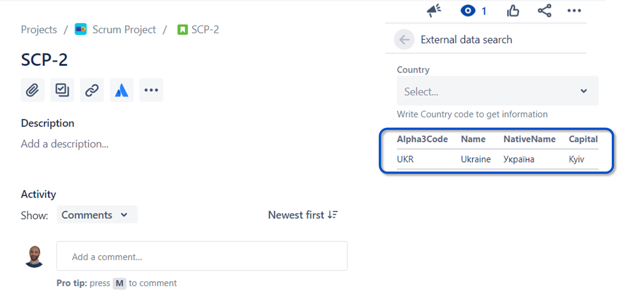Toggle Newest first sort order
The image size is (619, 295).
click(303, 215)
